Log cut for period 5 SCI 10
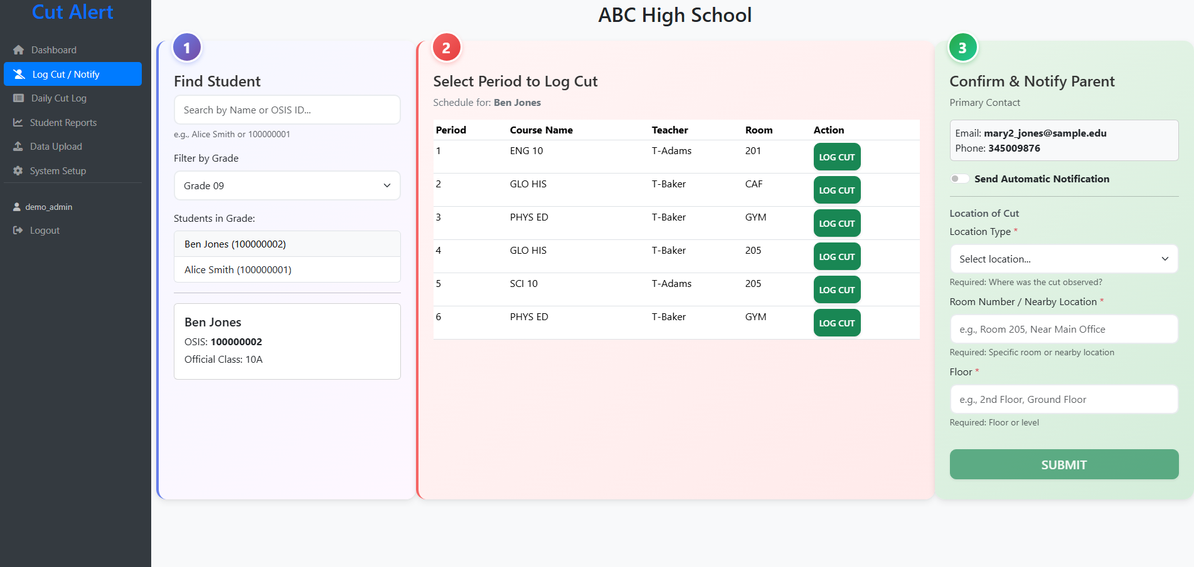1194x567 pixels. coord(836,290)
